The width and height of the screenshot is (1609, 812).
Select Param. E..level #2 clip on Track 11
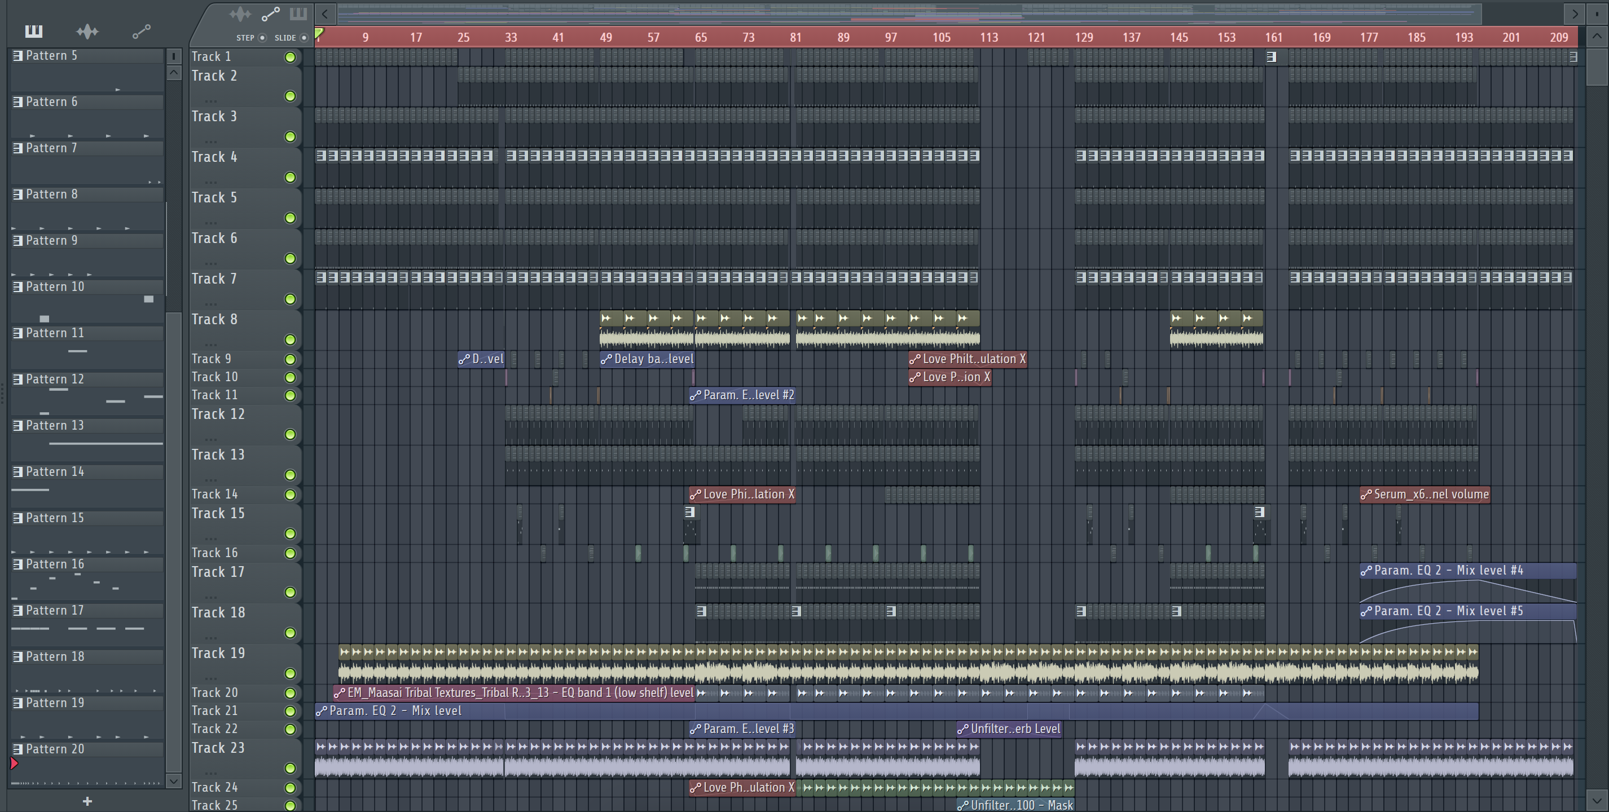click(x=742, y=395)
